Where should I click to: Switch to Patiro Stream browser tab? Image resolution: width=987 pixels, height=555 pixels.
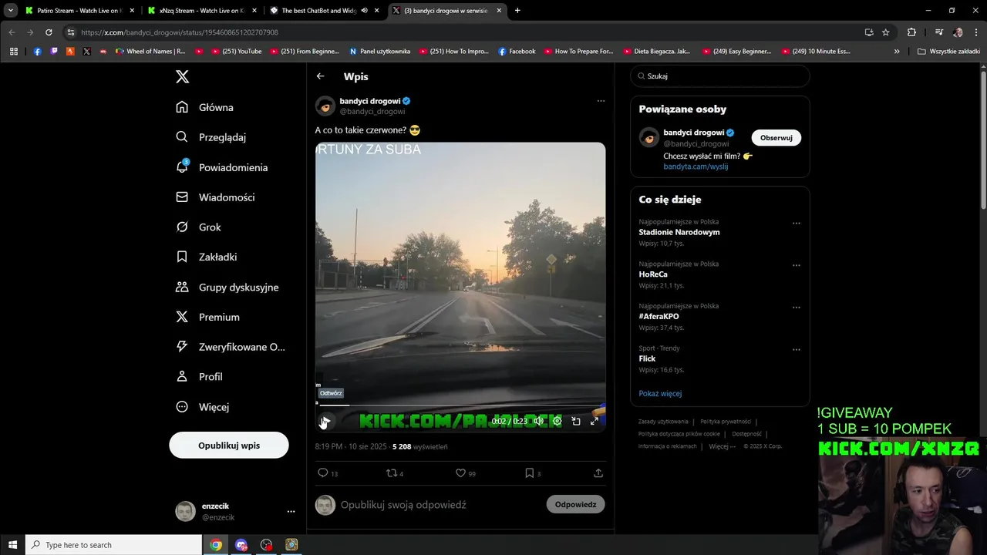click(79, 11)
